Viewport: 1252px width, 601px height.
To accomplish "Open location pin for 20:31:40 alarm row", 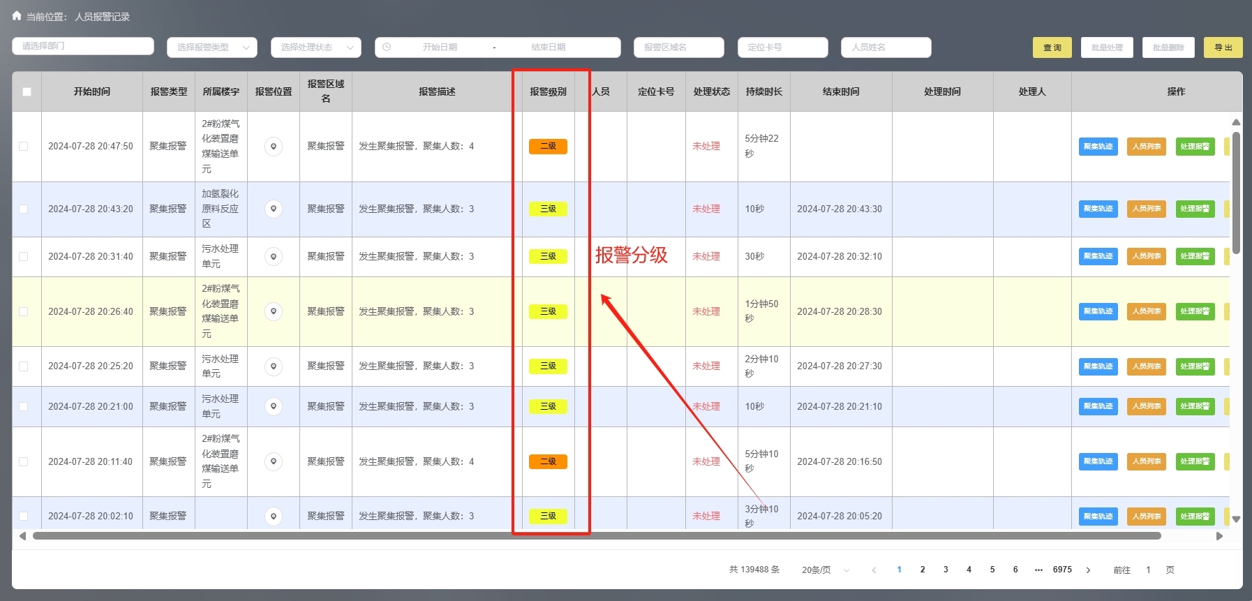I will 274,257.
